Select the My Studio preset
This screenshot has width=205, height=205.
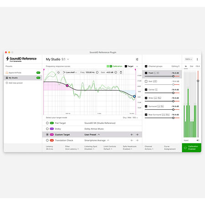23,78
